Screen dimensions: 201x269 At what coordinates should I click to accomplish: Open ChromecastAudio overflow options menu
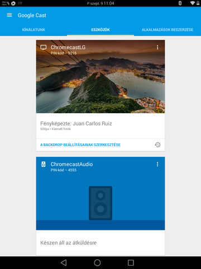(x=157, y=164)
